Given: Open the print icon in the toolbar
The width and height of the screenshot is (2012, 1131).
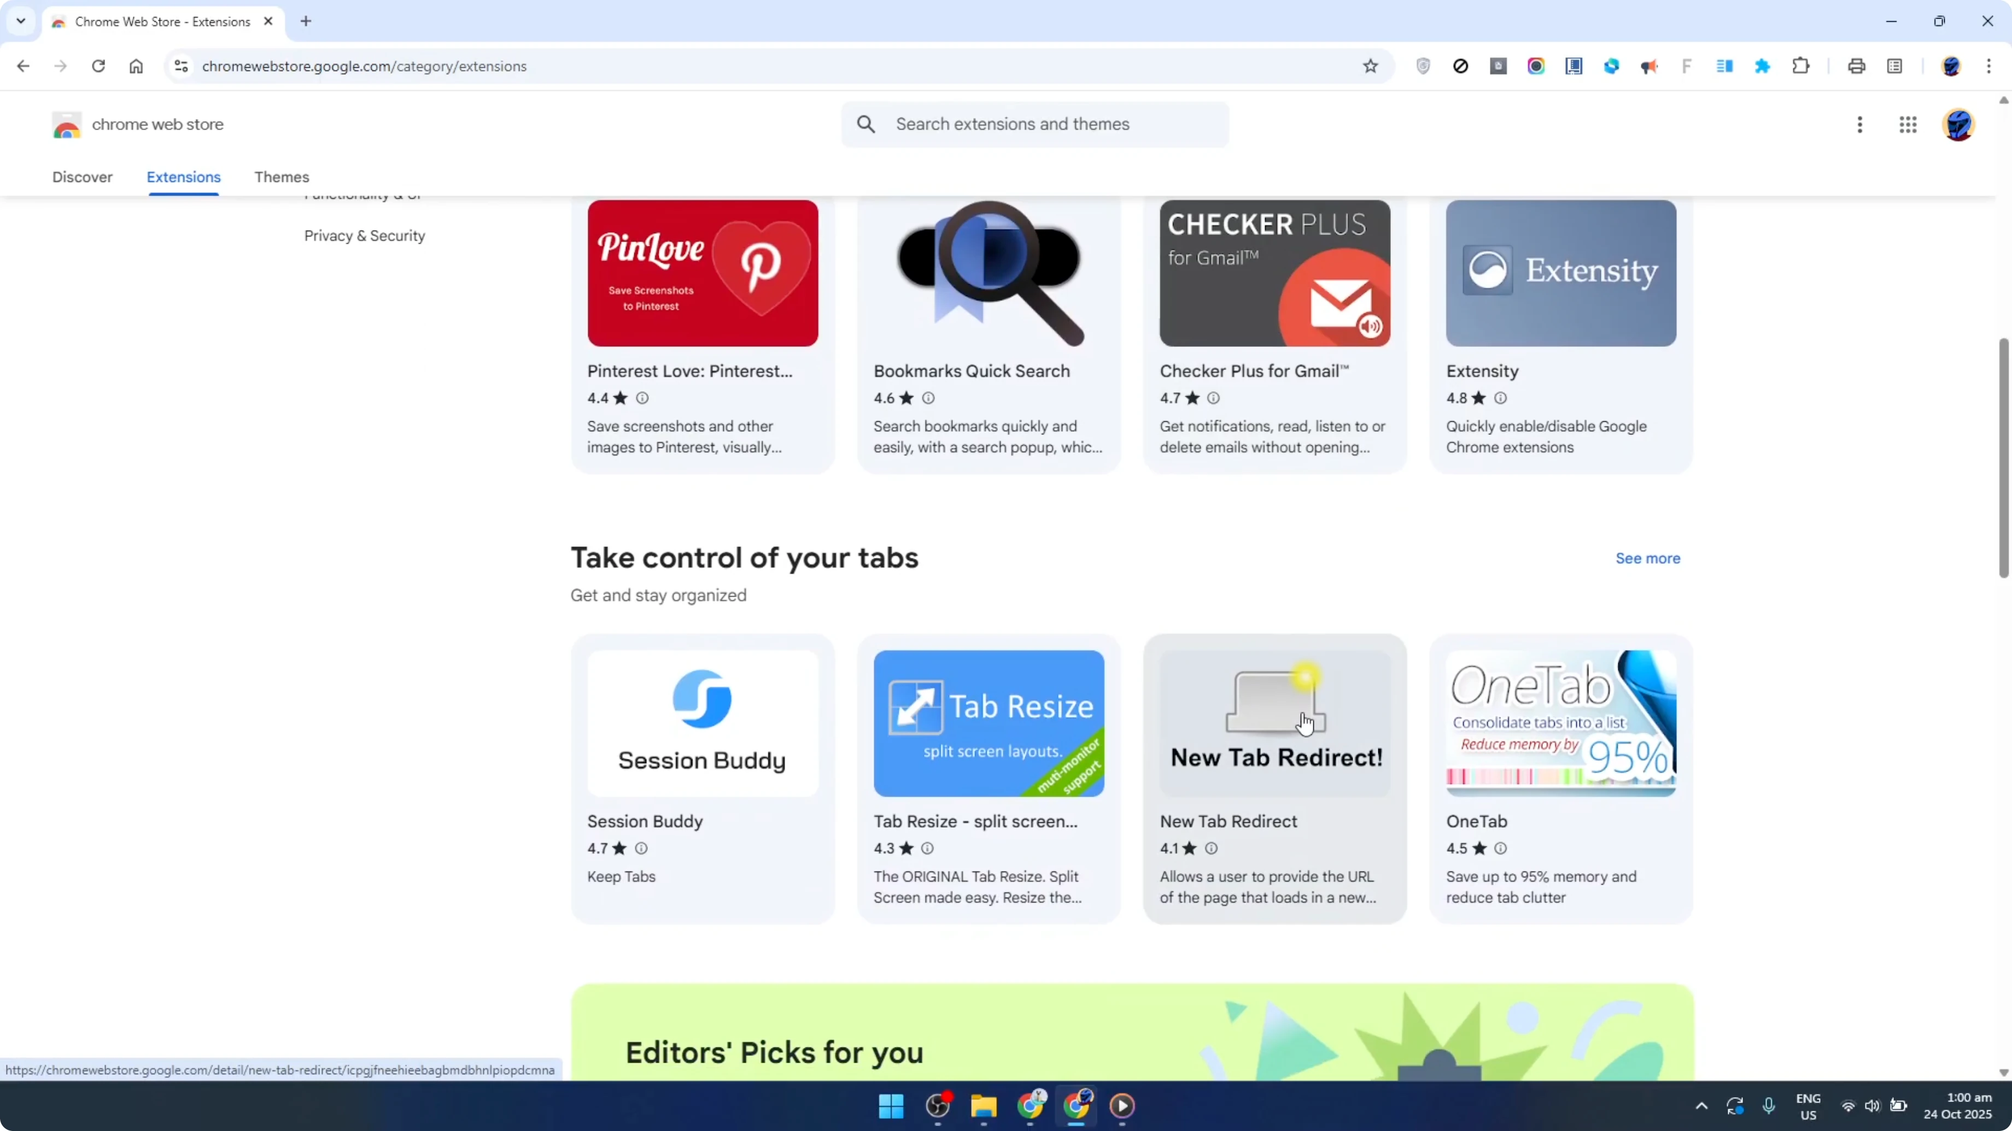Looking at the screenshot, I should [x=1857, y=66].
